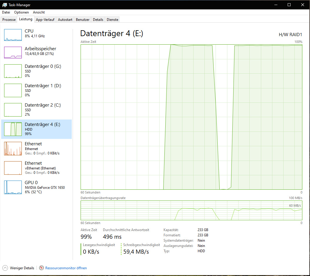310x276 pixels.
Task: Click the Aktive Zeit disk graph
Action: click(191, 117)
